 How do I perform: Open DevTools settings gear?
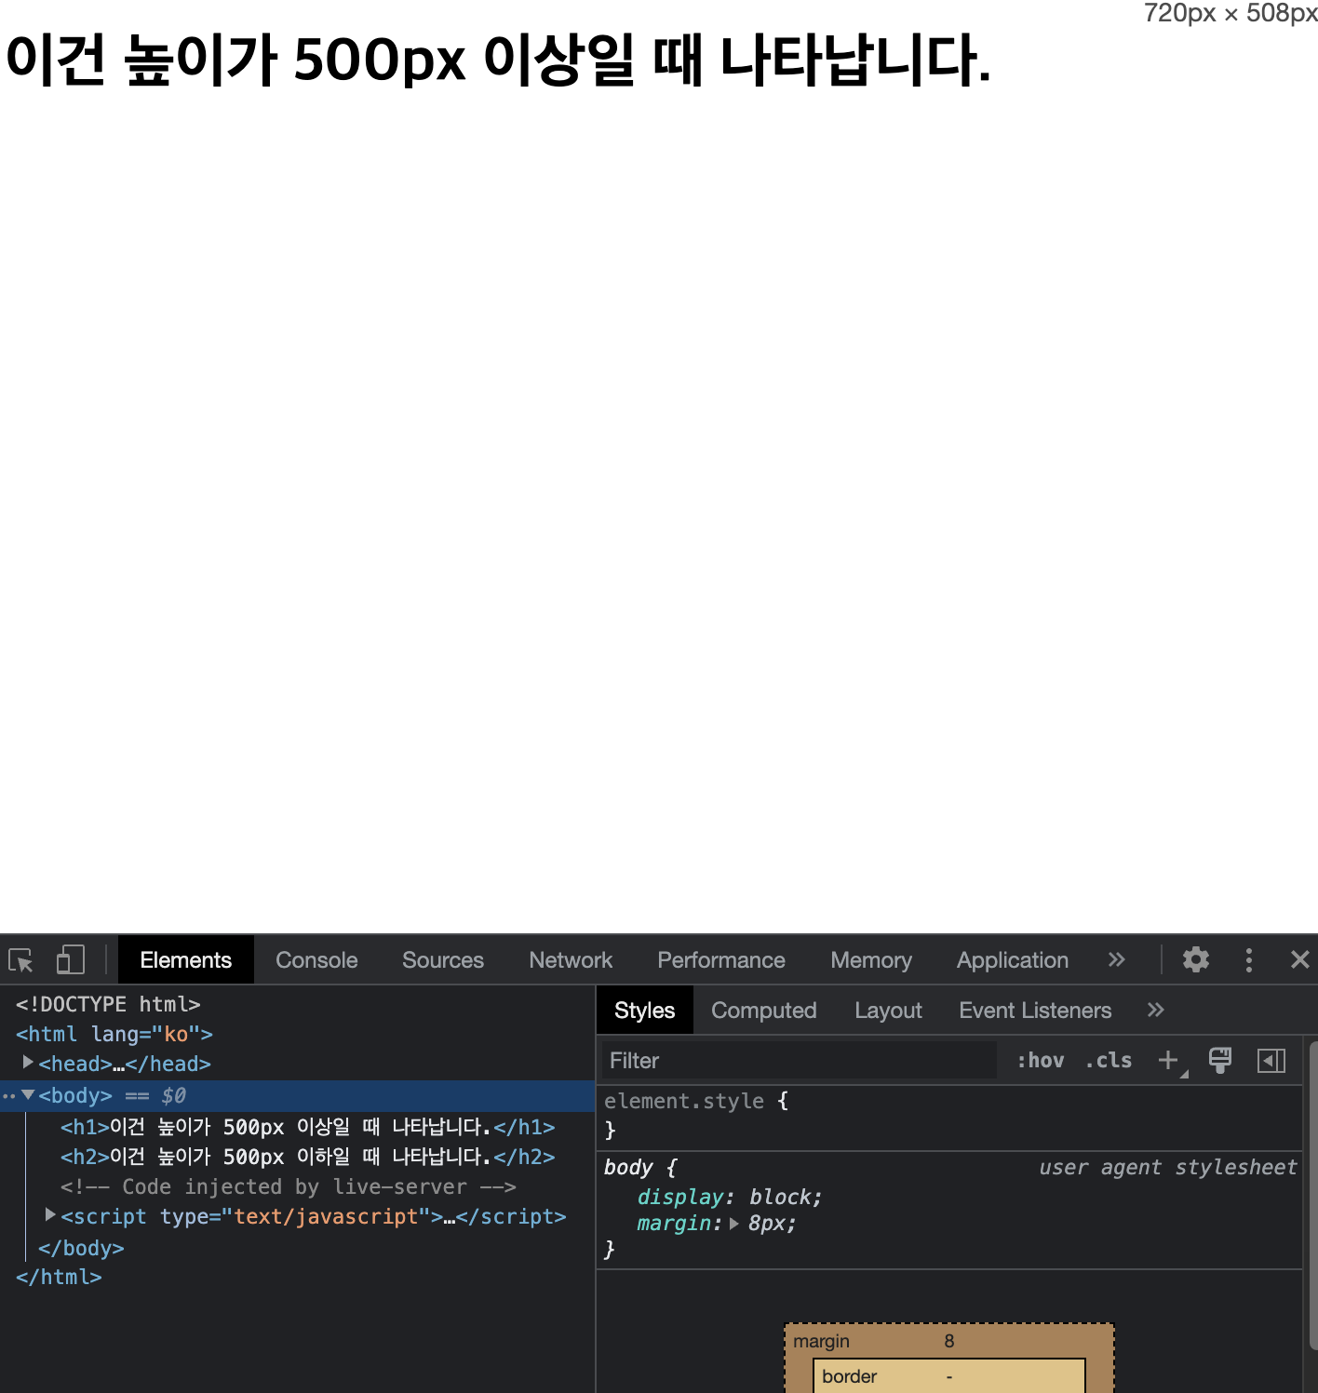click(1196, 959)
